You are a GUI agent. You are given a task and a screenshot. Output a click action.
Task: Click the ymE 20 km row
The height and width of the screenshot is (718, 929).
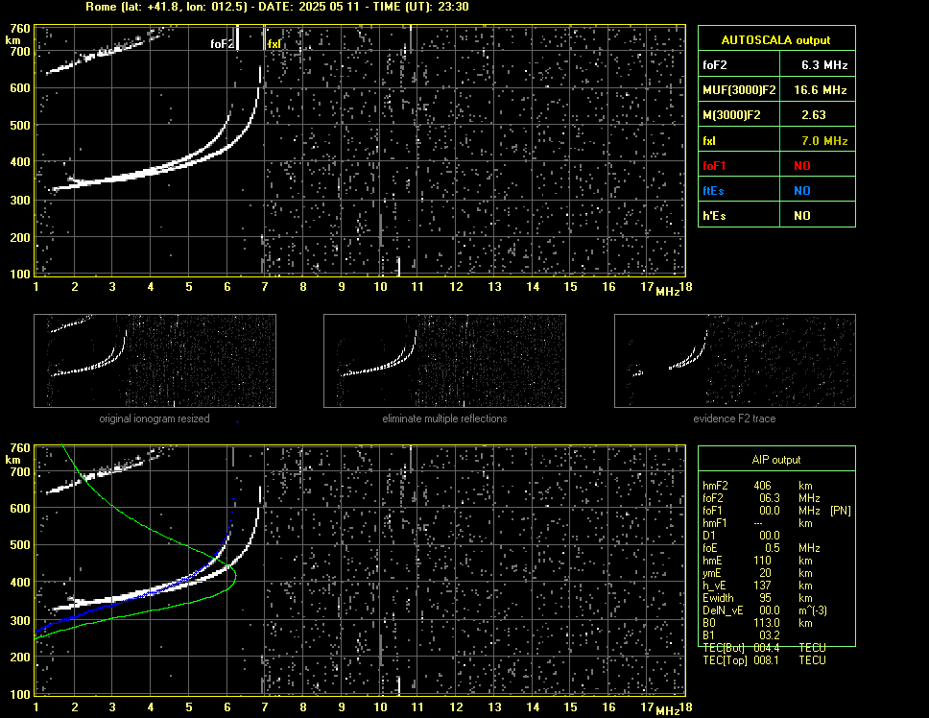click(x=756, y=573)
